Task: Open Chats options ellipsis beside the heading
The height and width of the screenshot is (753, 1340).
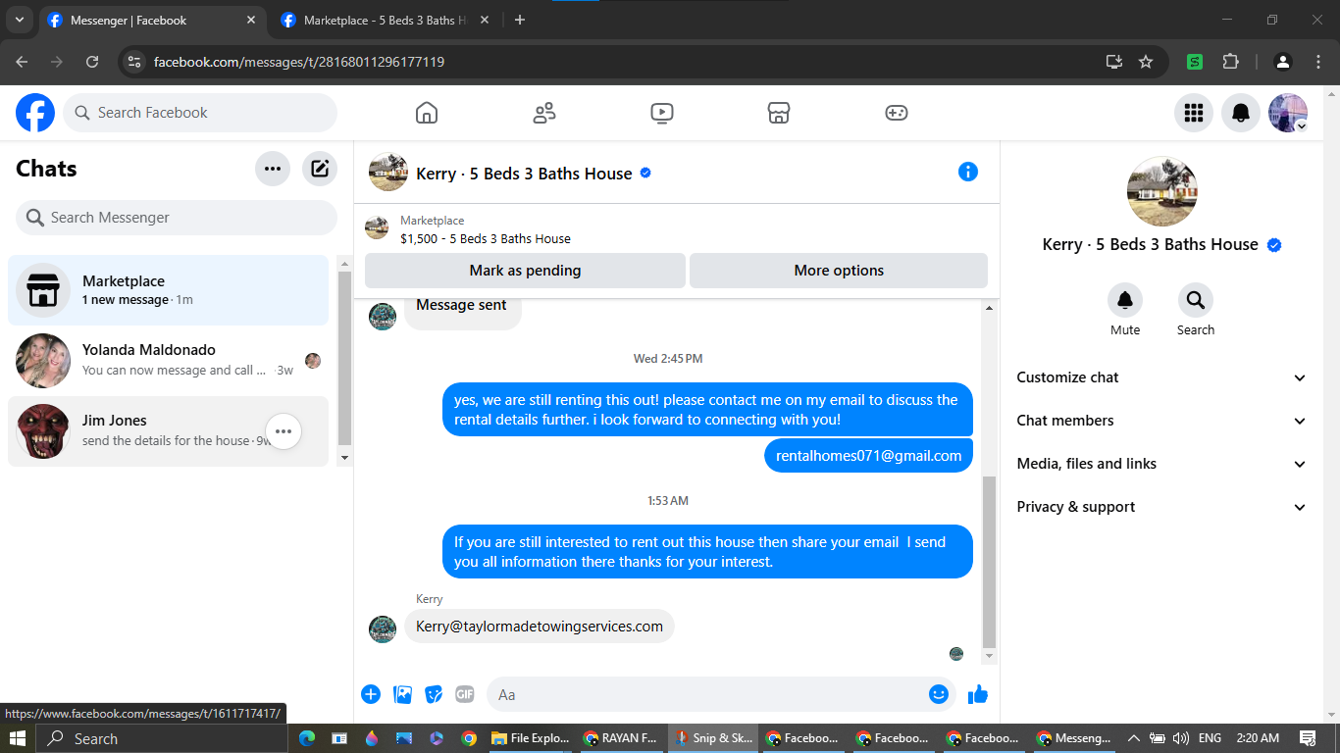Action: coord(273,169)
